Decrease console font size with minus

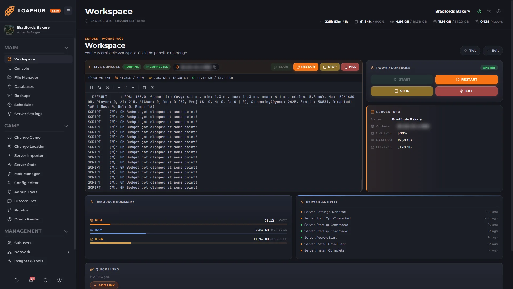[x=119, y=88]
